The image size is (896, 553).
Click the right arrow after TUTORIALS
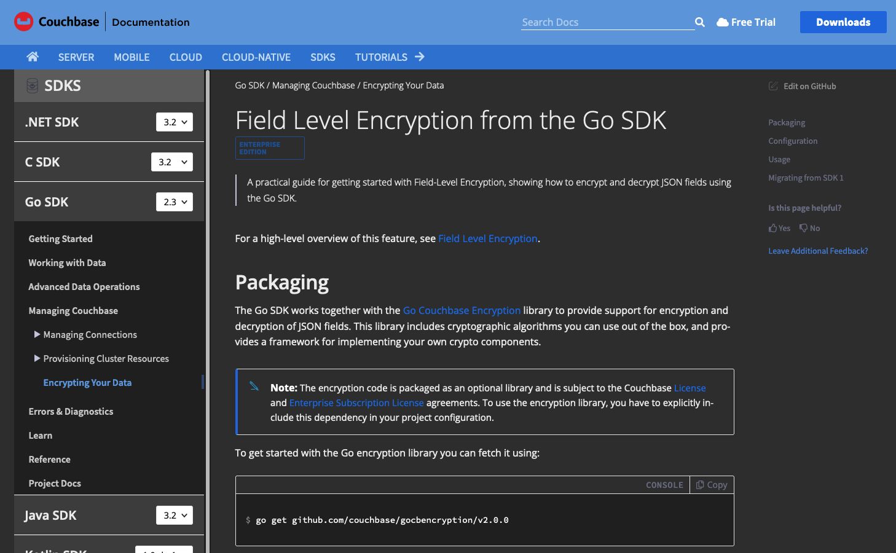tap(420, 57)
